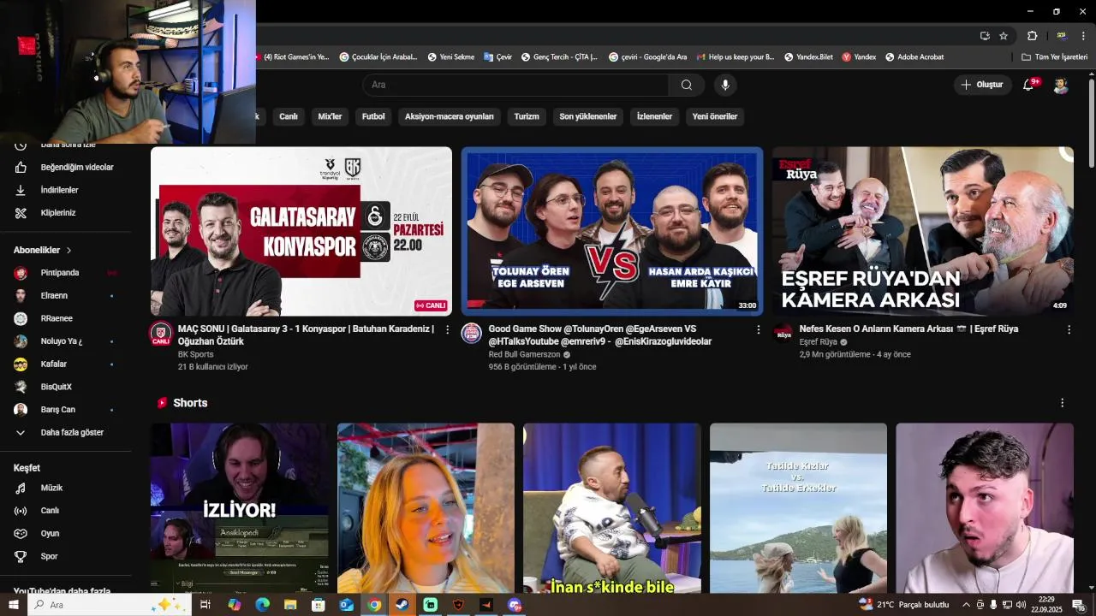Open Steam from the taskbar
This screenshot has width=1096, height=616.
click(402, 605)
